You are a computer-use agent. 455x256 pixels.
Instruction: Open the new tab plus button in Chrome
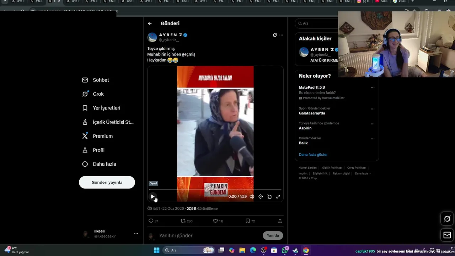[413, 1]
